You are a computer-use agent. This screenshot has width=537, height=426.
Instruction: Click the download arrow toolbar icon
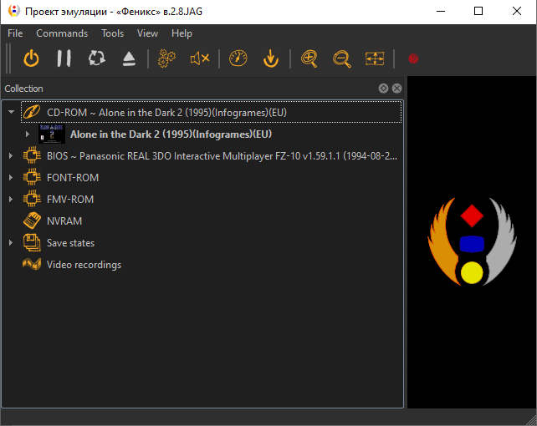tap(271, 58)
